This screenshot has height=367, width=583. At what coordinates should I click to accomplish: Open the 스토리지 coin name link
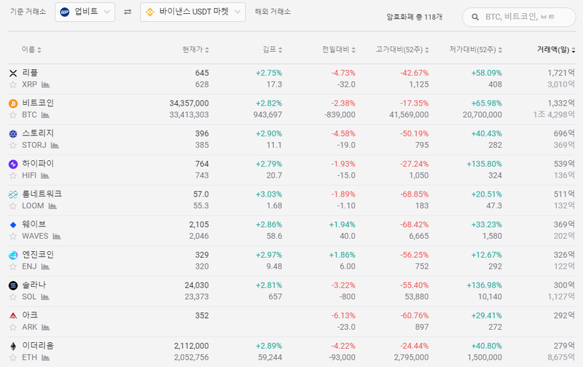pos(38,133)
